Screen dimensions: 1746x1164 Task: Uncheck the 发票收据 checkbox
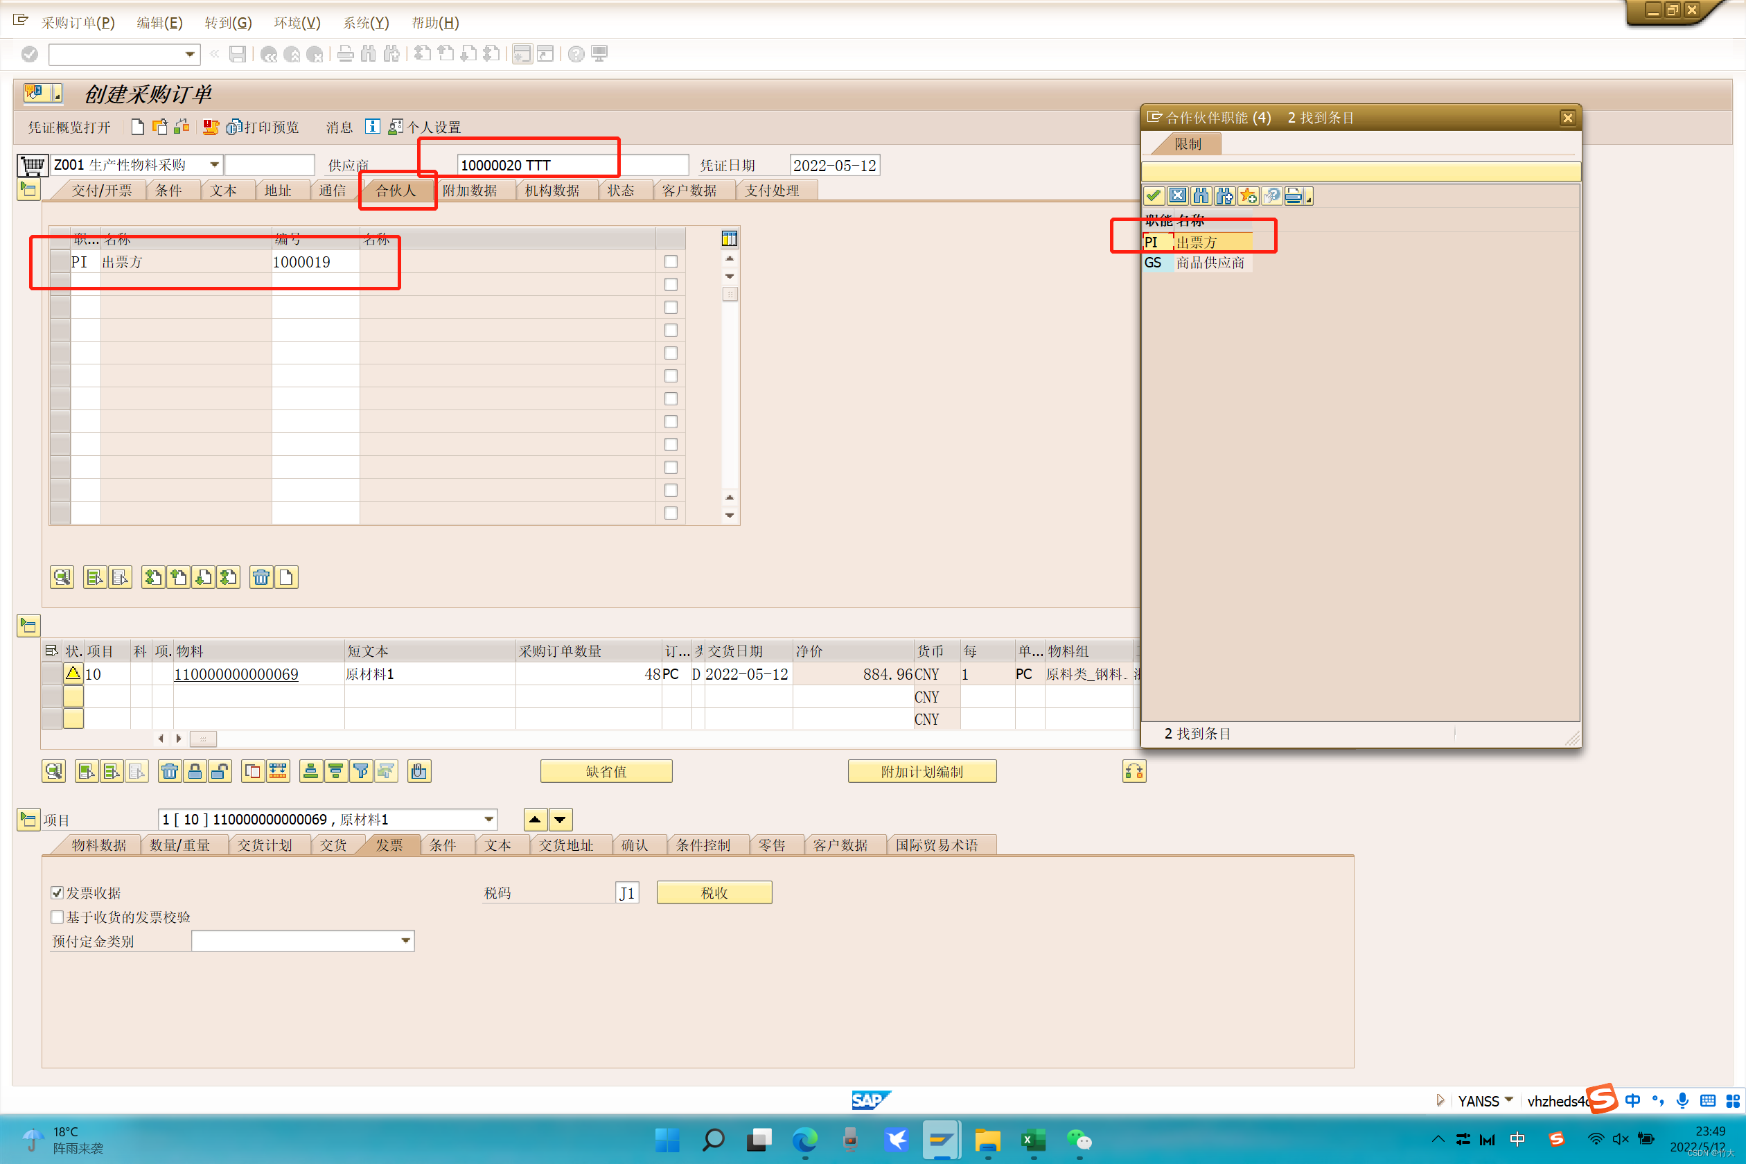(x=57, y=892)
